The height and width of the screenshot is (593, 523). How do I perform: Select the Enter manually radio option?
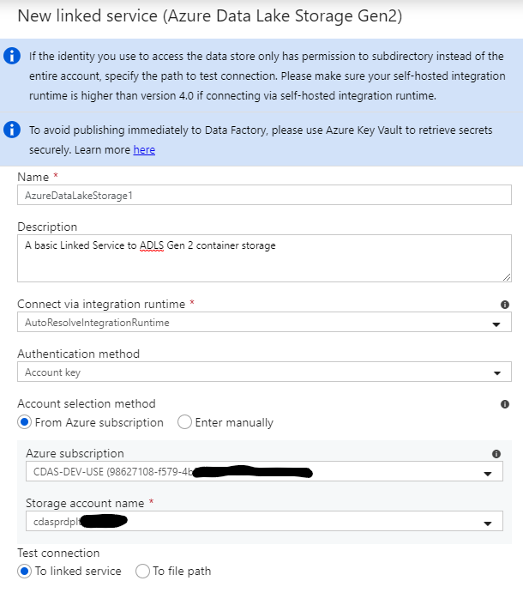tap(184, 422)
